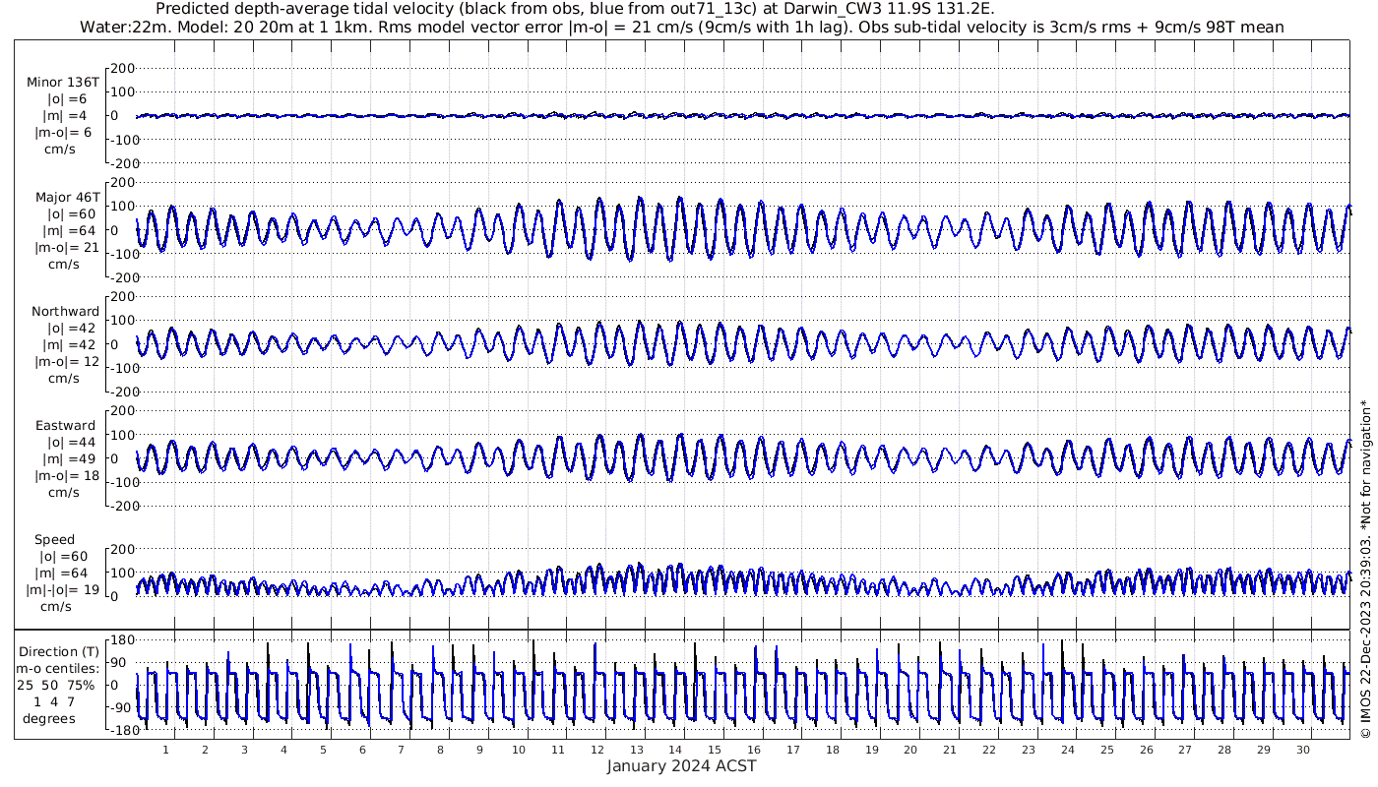Click the '200' tick on the Minor 136T axis
Image resolution: width=1378 pixels, height=787 pixels.
click(122, 69)
